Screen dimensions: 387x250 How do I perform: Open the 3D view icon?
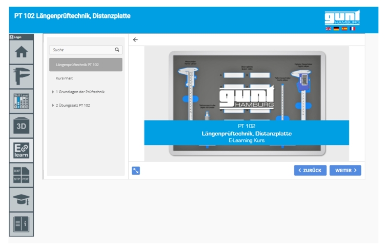[21, 126]
